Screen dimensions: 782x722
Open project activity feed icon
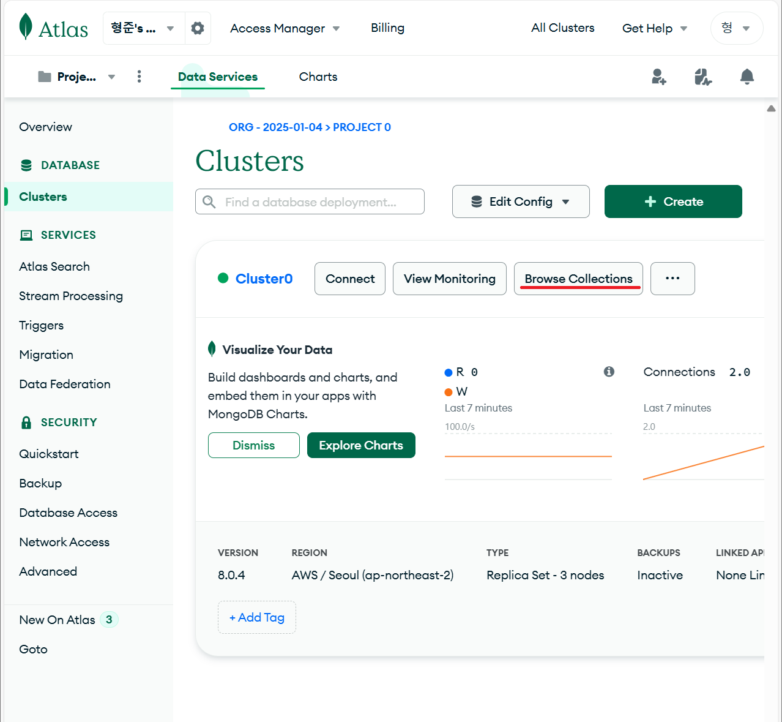pyautogui.click(x=703, y=77)
